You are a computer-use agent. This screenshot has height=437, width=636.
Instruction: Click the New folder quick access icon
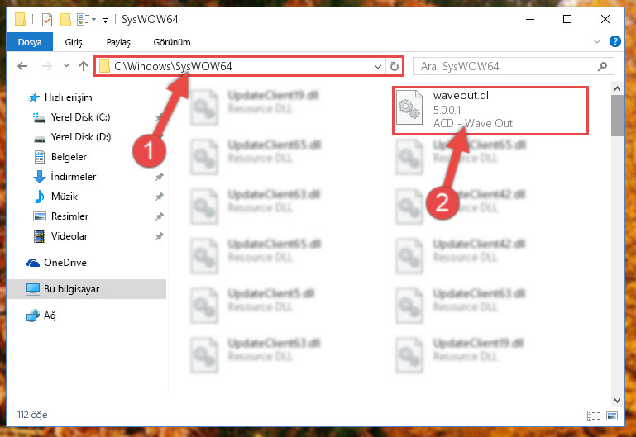[65, 20]
